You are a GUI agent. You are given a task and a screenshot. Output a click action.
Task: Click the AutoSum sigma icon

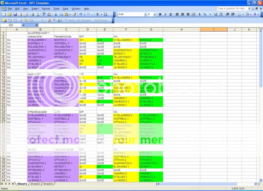pyautogui.click(x=97, y=14)
